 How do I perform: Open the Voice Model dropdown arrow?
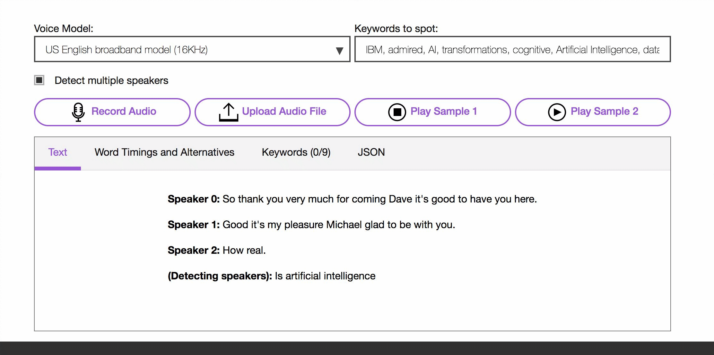click(x=339, y=51)
